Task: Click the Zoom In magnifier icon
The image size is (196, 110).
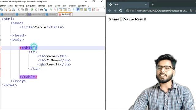Action: point(51,9)
